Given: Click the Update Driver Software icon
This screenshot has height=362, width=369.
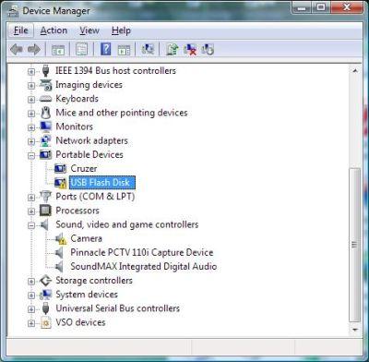Looking at the screenshot, I should (x=173, y=49).
